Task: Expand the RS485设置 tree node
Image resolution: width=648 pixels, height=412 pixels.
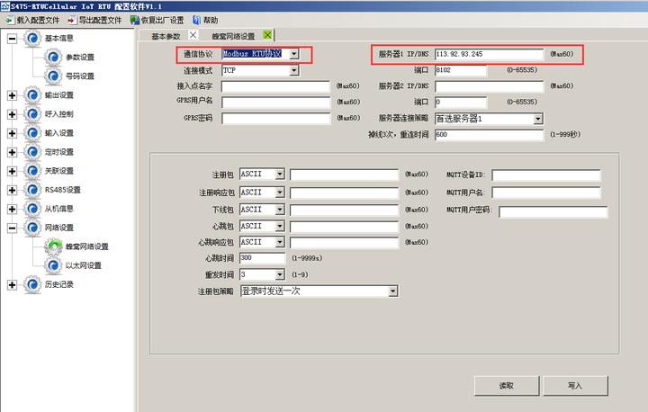Action: pos(12,190)
